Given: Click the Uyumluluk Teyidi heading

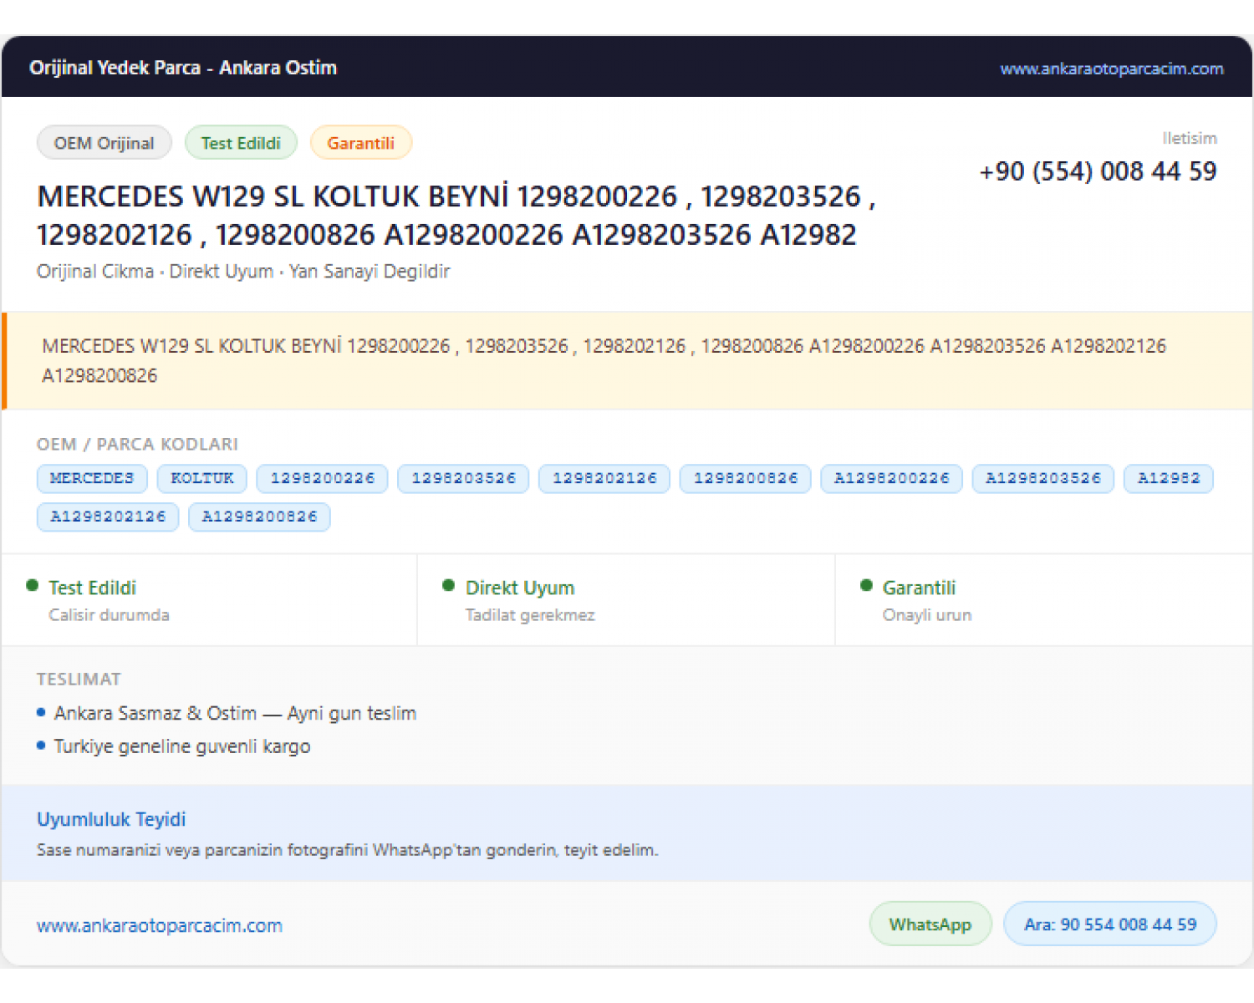Looking at the screenshot, I should click(x=111, y=819).
